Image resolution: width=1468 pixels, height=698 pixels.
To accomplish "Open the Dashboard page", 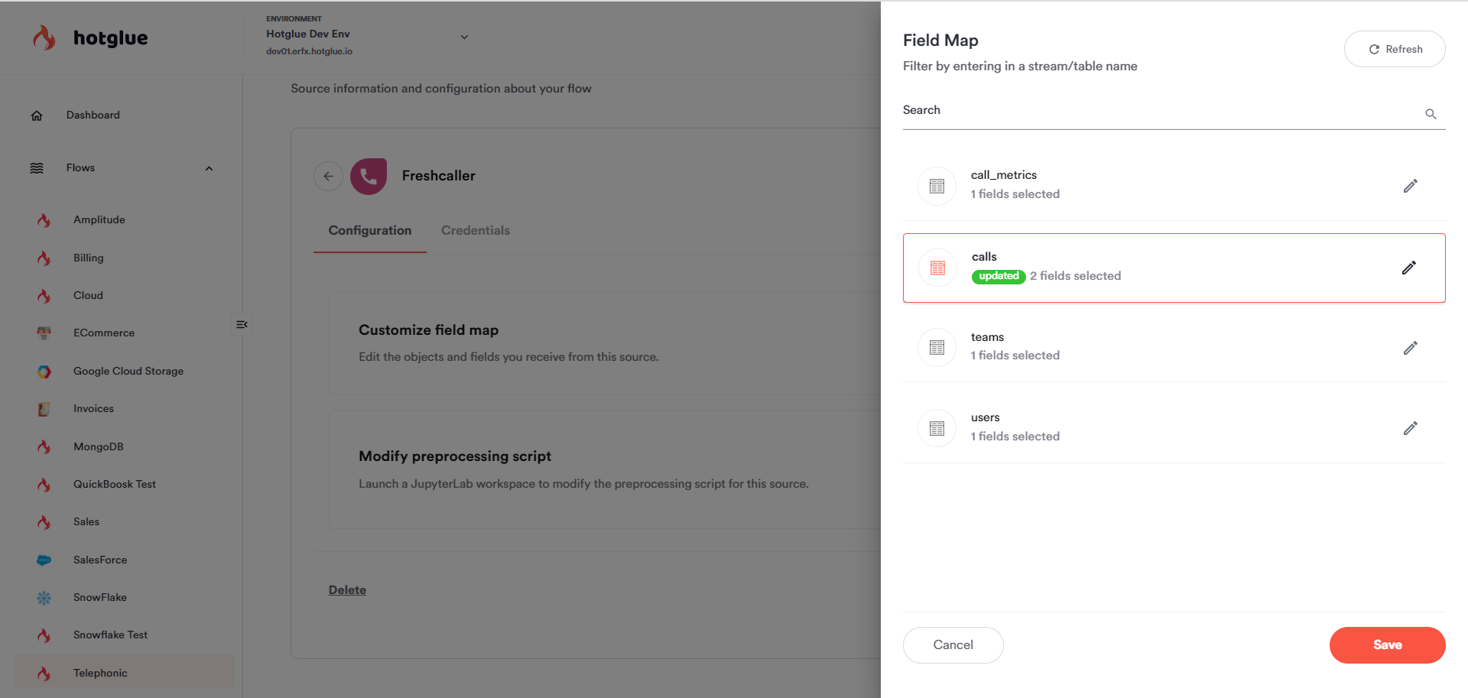I will 93,115.
